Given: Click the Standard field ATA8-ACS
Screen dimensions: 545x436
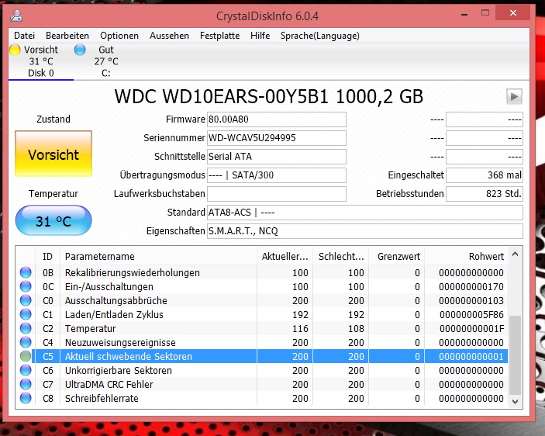Looking at the screenshot, I should 365,213.
